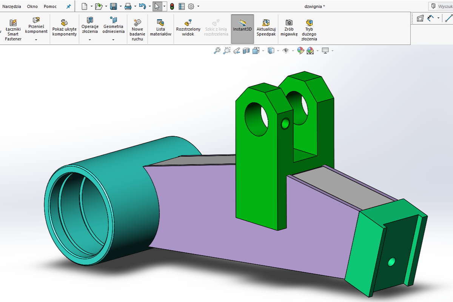This screenshot has width=453, height=302.
Task: Open the Hide/Show Items dropdown
Action: click(x=293, y=50)
